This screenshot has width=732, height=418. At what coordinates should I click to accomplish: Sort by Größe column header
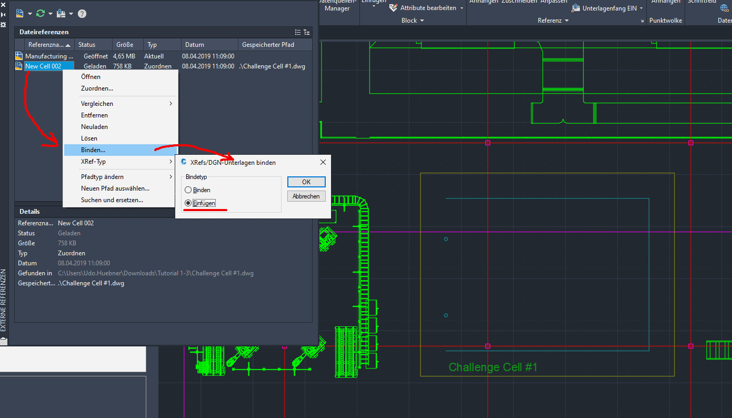click(128, 45)
